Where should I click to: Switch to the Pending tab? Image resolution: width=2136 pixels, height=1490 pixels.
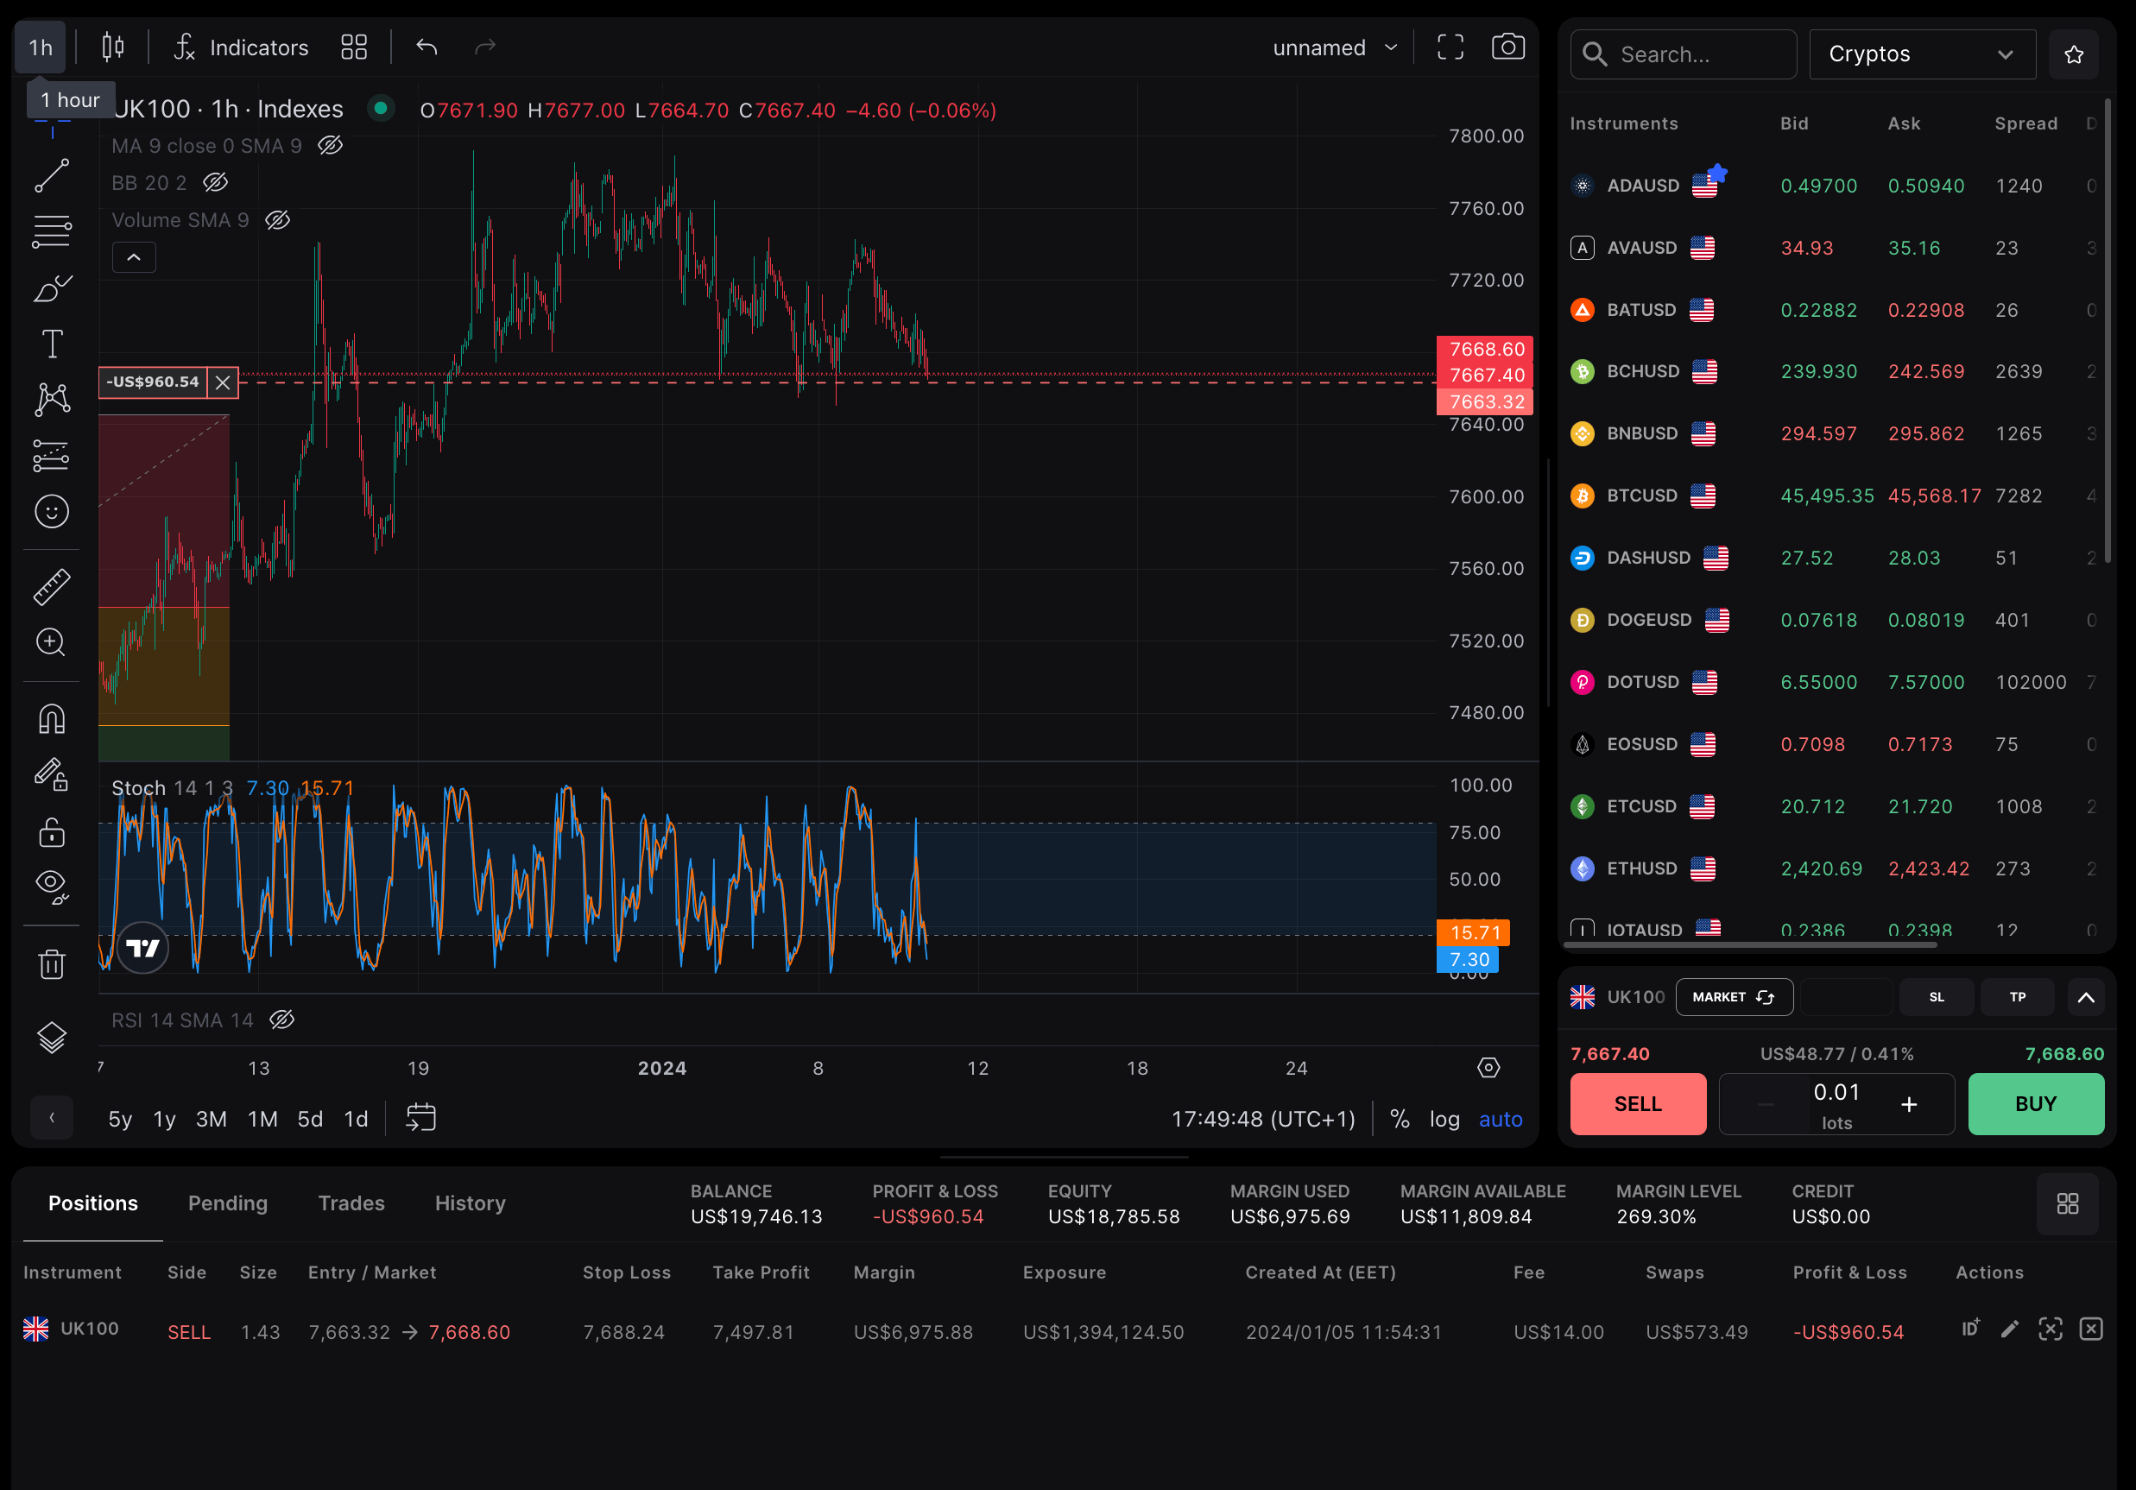(x=228, y=1203)
